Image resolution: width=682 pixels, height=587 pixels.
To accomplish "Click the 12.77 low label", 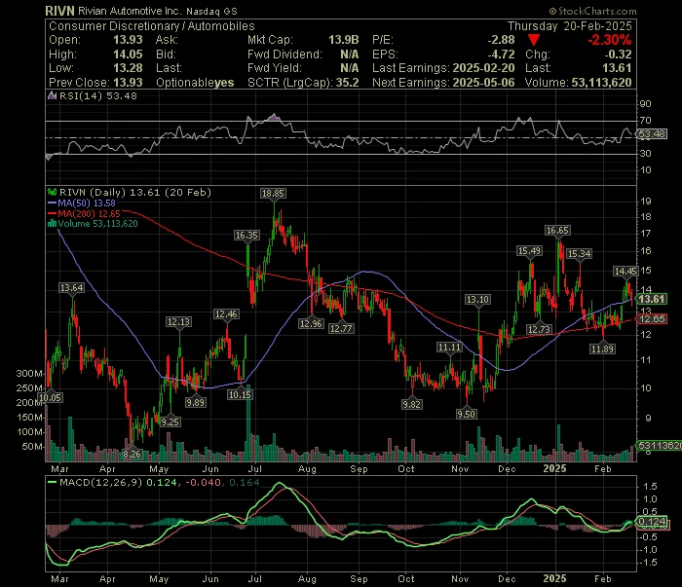I will point(341,328).
